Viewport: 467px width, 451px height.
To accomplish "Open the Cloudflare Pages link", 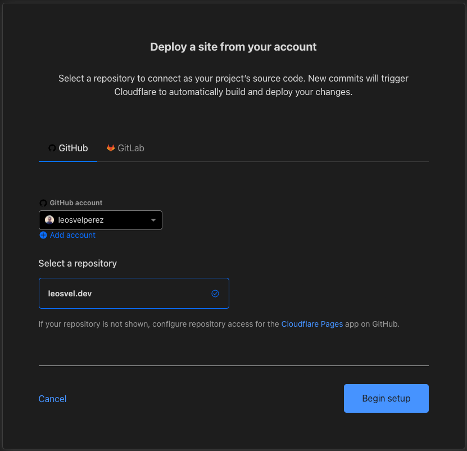I will coord(312,324).
